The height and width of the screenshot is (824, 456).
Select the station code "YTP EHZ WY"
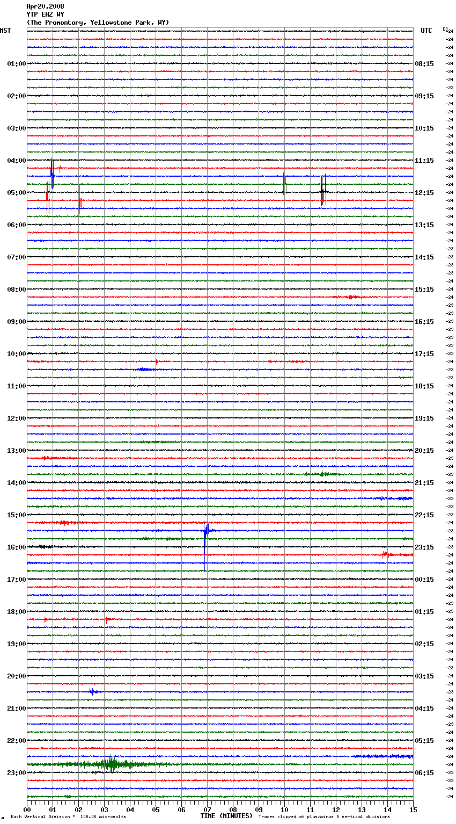(45, 15)
